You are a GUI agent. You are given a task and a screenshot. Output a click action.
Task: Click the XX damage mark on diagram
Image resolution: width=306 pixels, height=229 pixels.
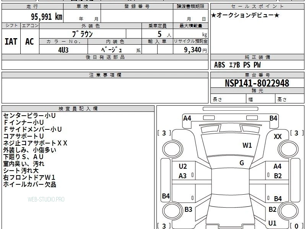pyautogui.click(x=278, y=137)
